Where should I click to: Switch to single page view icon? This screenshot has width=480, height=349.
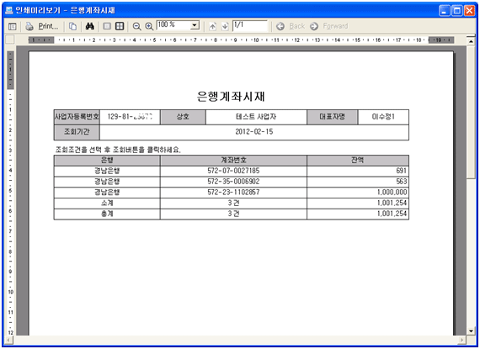click(x=107, y=26)
